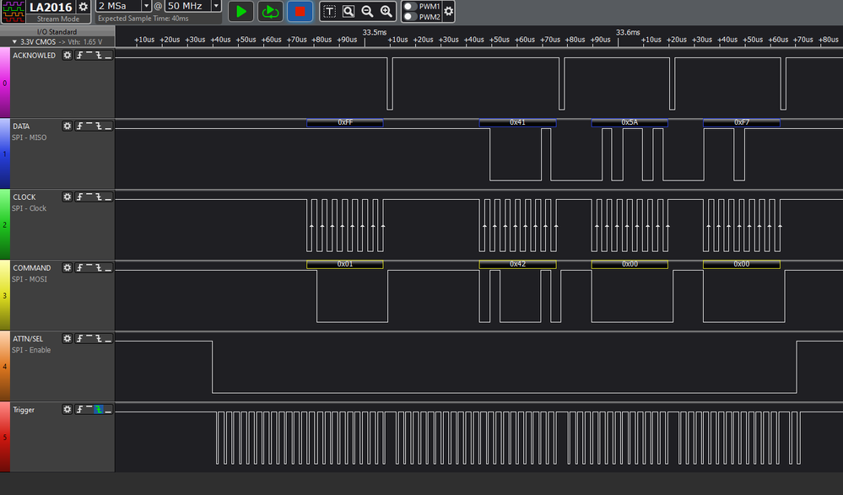Select the COMMAND channel name
Screen dimensions: 843x495
click(x=32, y=268)
